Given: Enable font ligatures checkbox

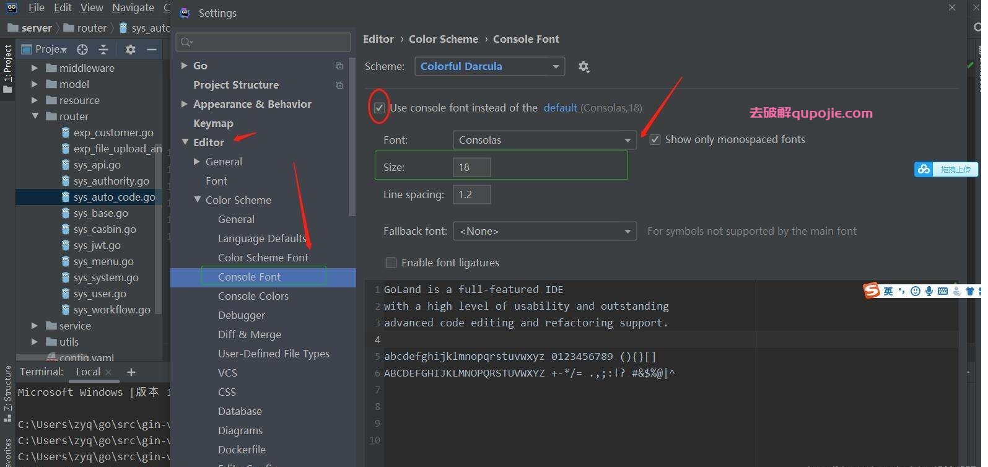Looking at the screenshot, I should 391,263.
